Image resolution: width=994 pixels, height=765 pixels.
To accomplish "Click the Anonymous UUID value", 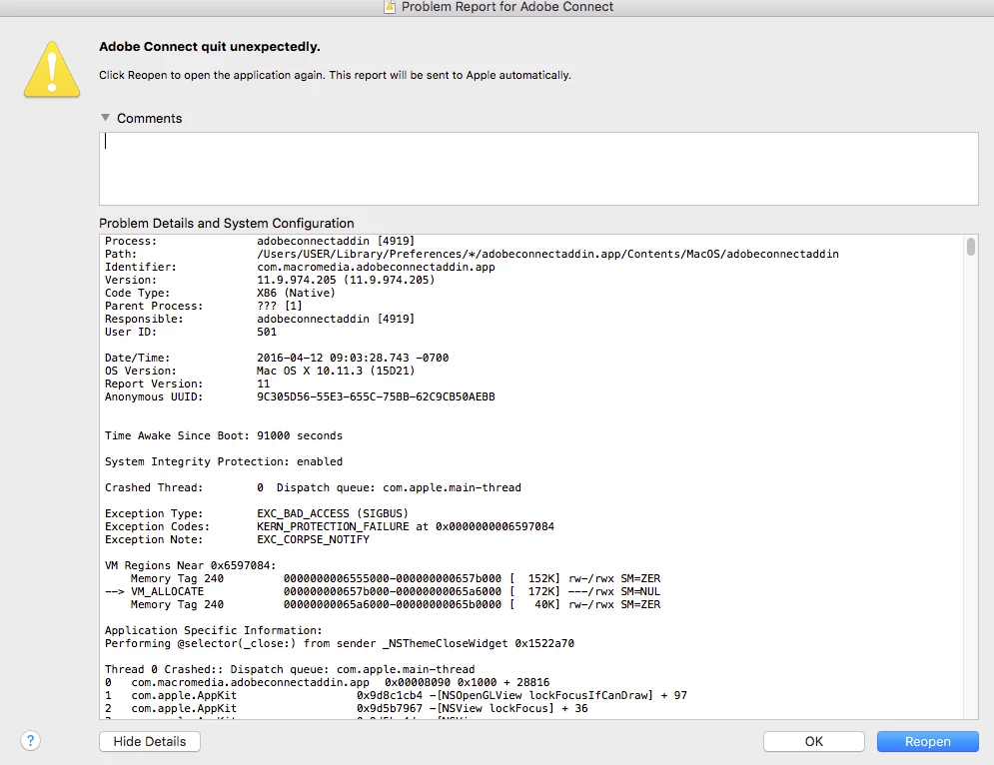I will coord(376,396).
